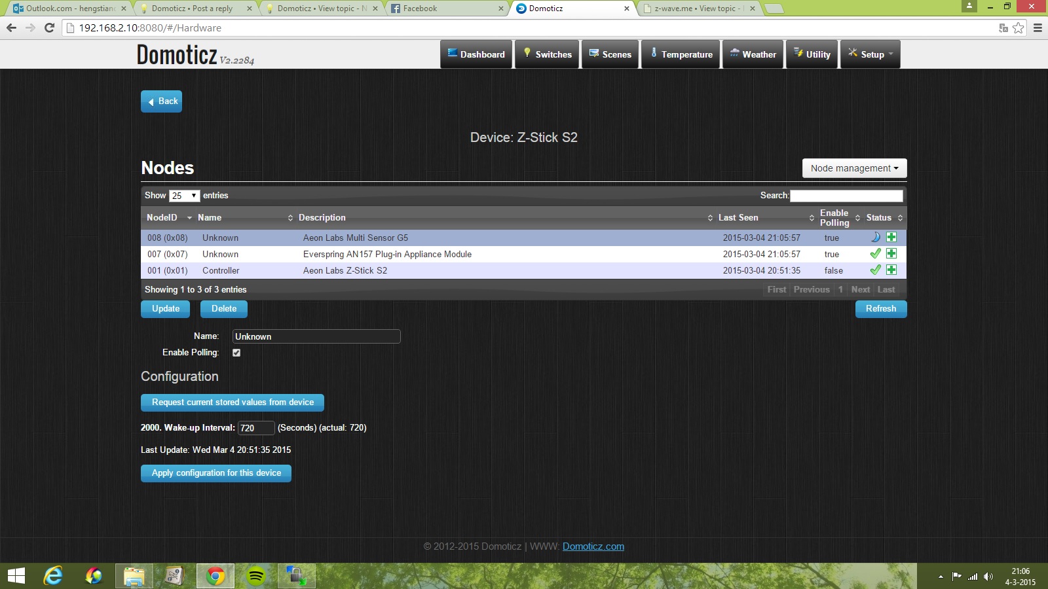Click green plus icon for Z-Stick S2 row
This screenshot has height=589, width=1048.
point(891,270)
